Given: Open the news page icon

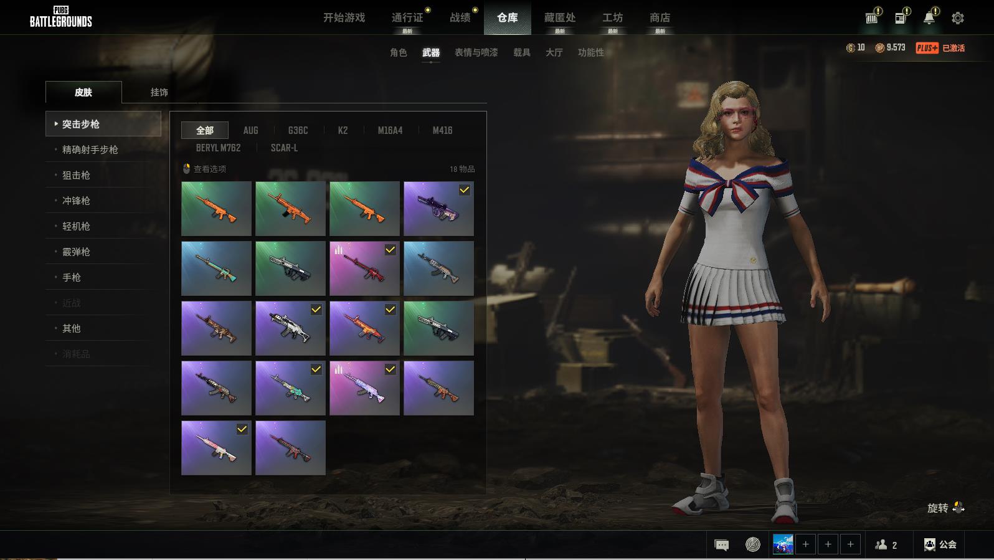Looking at the screenshot, I should click(901, 17).
